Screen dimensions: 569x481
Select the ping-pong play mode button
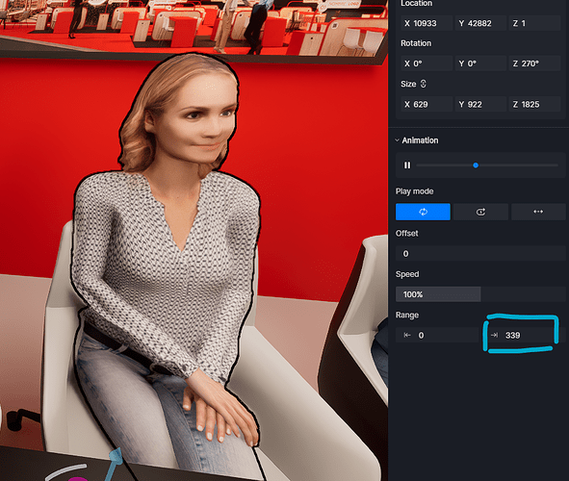click(x=538, y=212)
